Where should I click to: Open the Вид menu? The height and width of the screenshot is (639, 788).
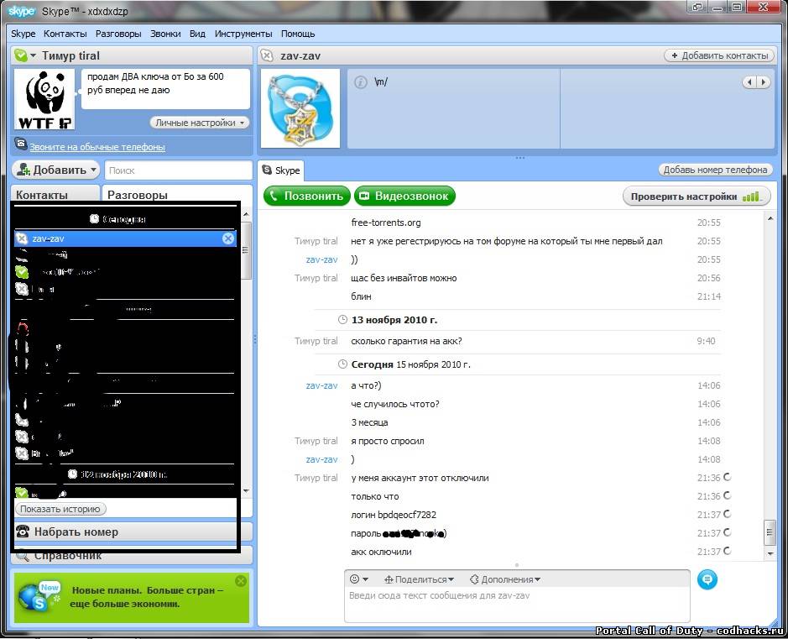point(197,34)
